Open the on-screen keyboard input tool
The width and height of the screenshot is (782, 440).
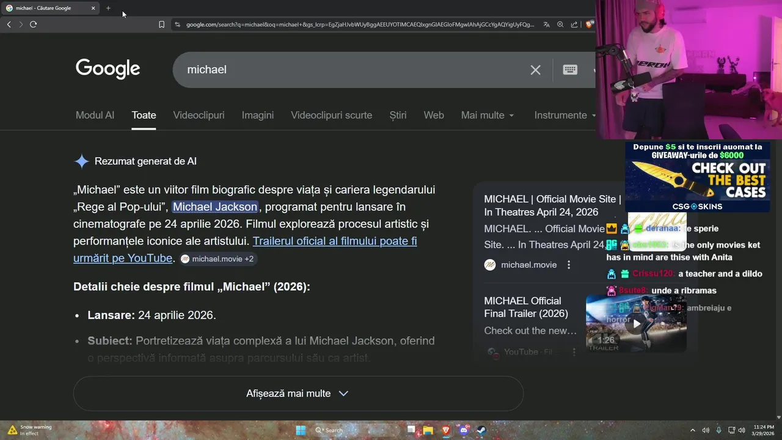pyautogui.click(x=570, y=70)
